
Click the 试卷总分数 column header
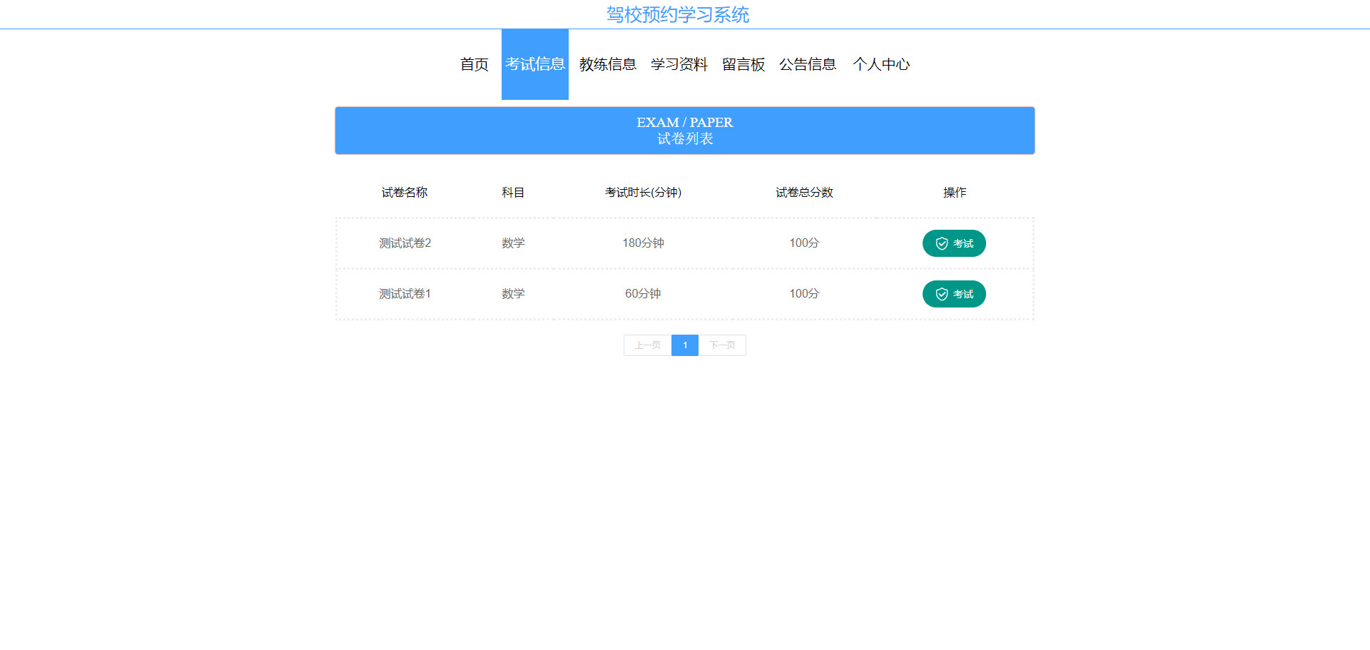pos(804,193)
